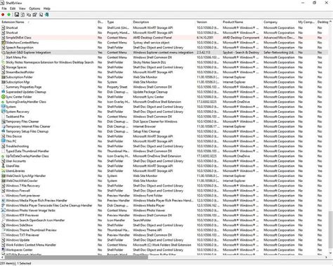The height and width of the screenshot is (266, 333).
Task: Click the Sticky Notes Namespace Extension icon
Action: [x=4, y=62]
